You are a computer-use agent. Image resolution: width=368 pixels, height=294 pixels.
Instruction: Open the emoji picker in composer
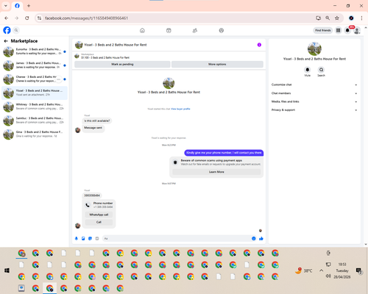pyautogui.click(x=254, y=238)
